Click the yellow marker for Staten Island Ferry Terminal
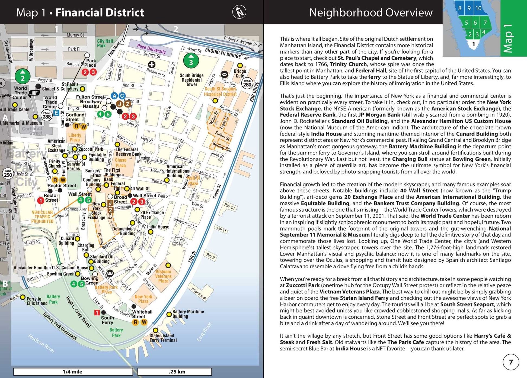Screen dimensions: 527x378 tap(155, 330)
